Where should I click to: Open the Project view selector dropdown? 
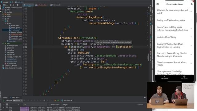6,5
